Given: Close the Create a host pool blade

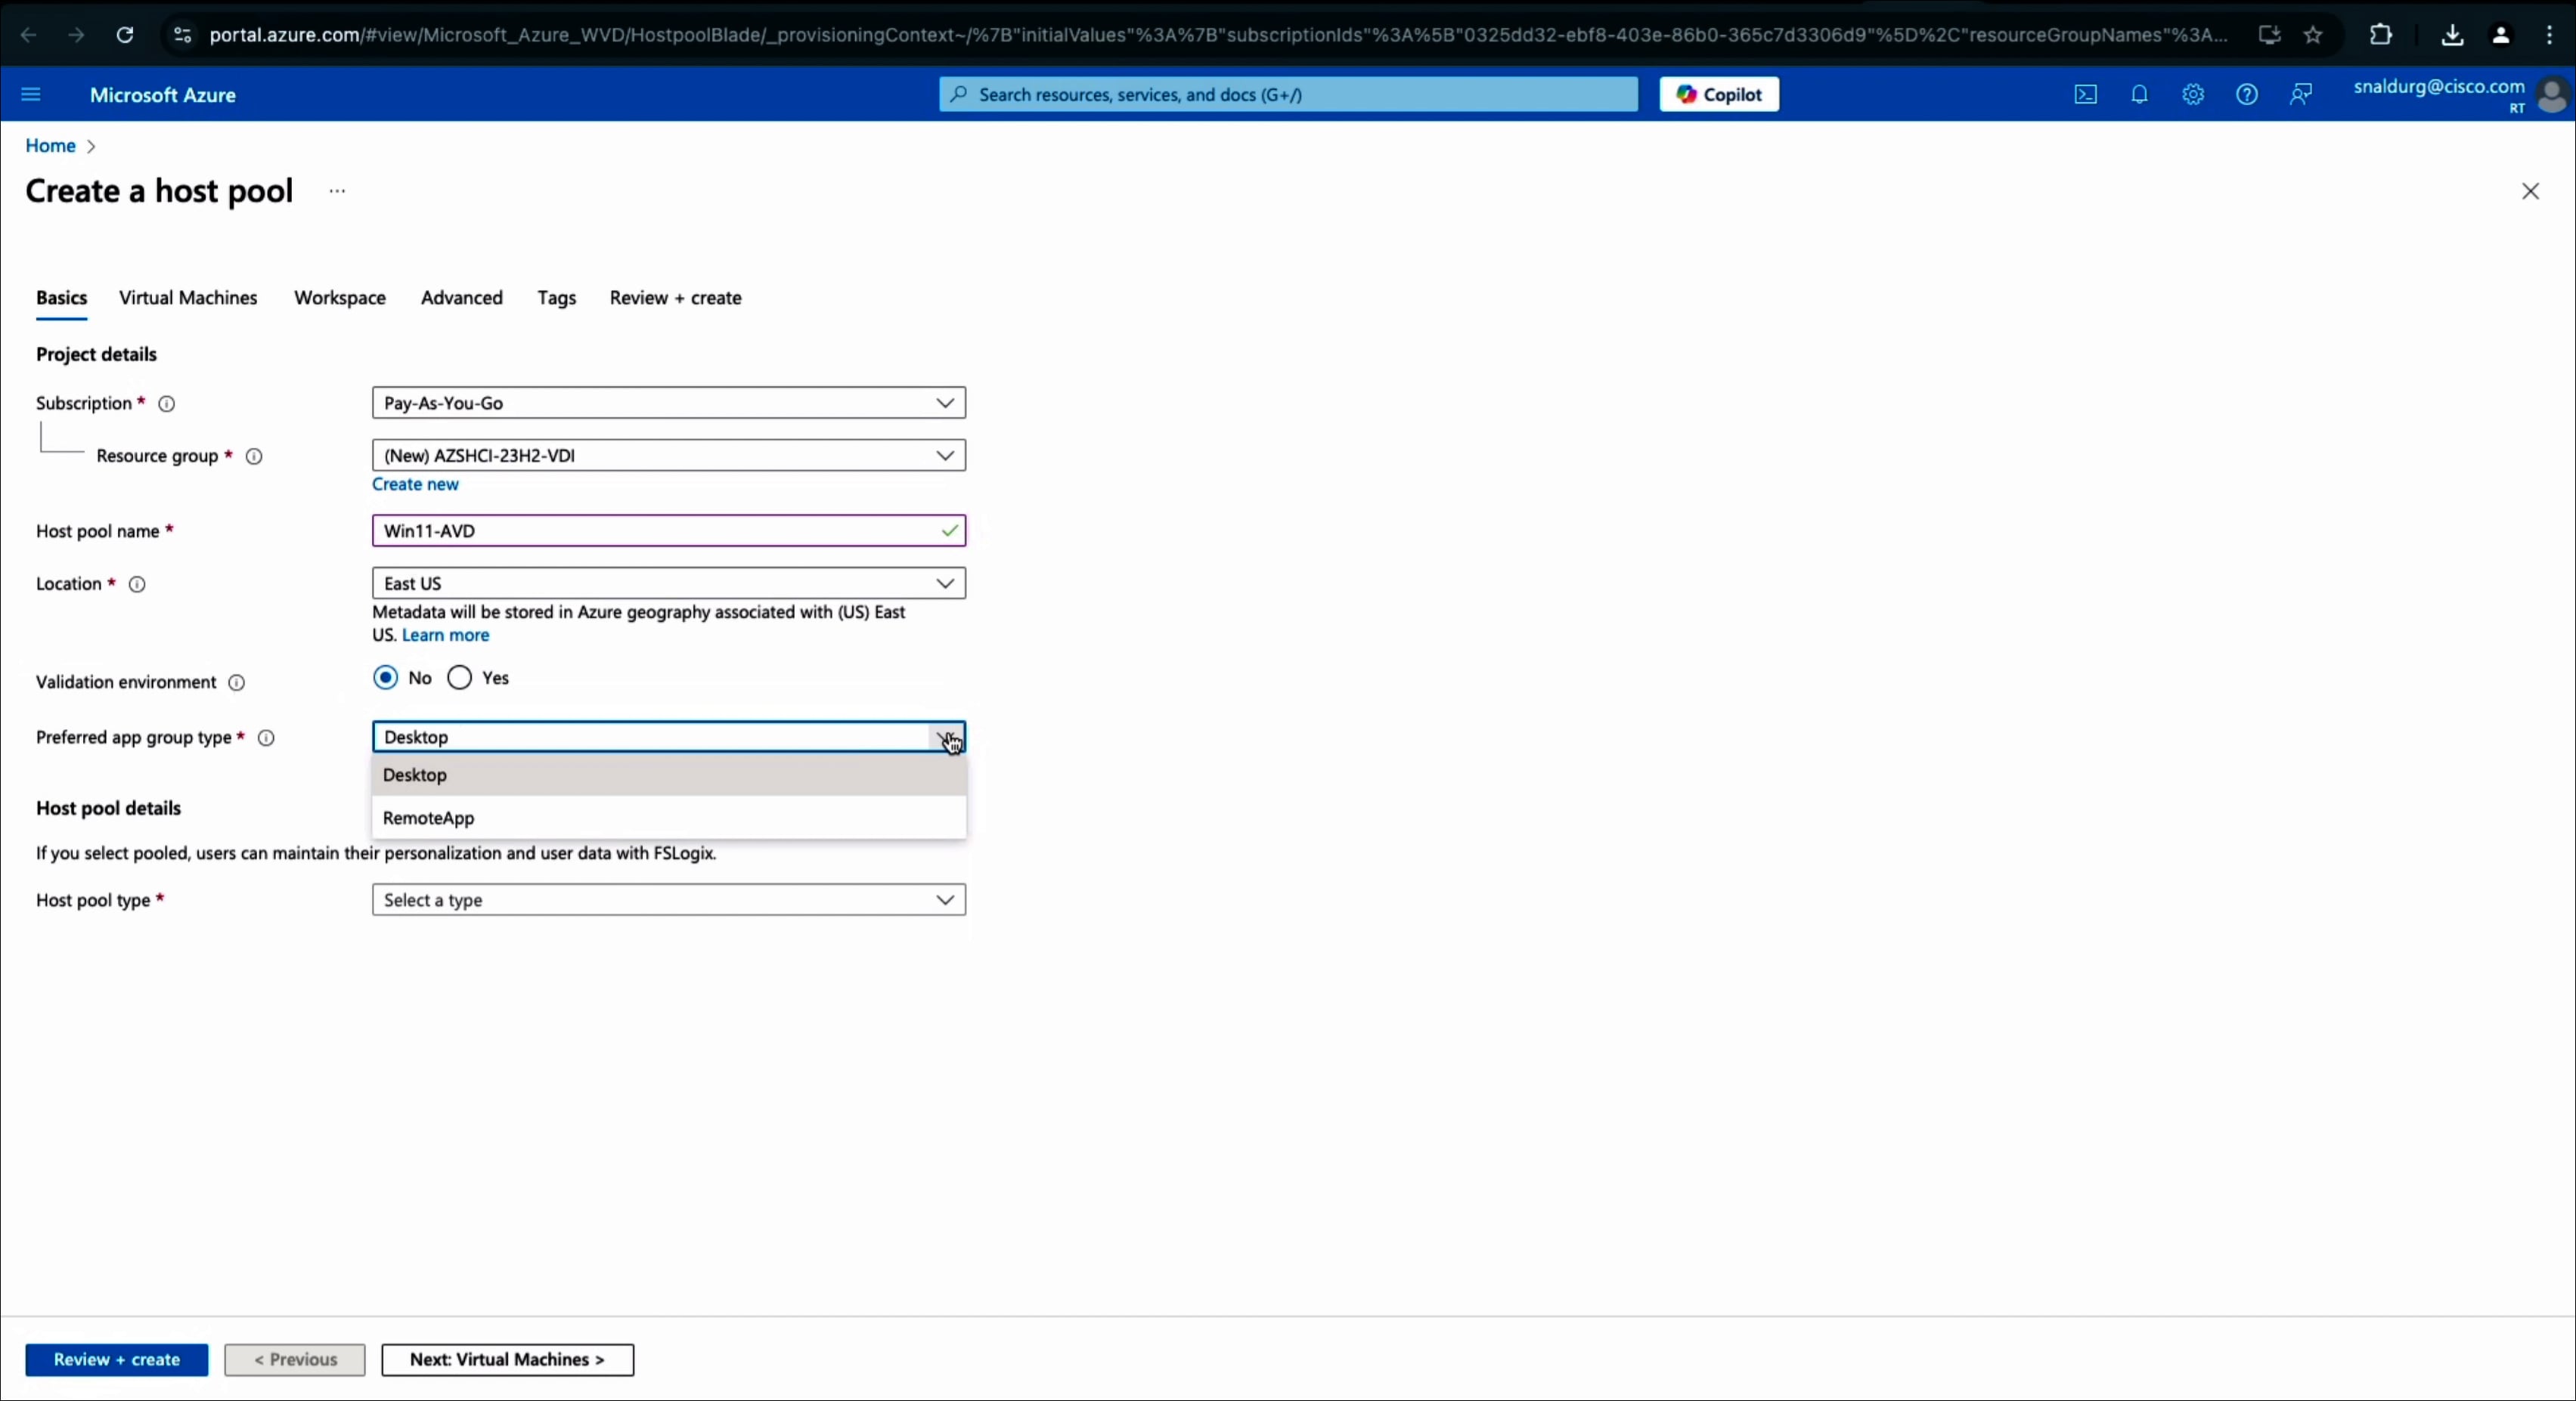Looking at the screenshot, I should coord(2530,191).
